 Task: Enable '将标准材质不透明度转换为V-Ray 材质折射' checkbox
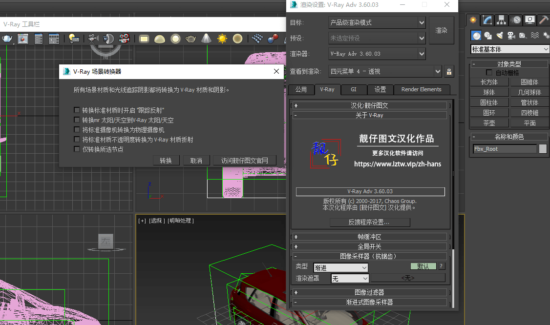pyautogui.click(x=77, y=140)
